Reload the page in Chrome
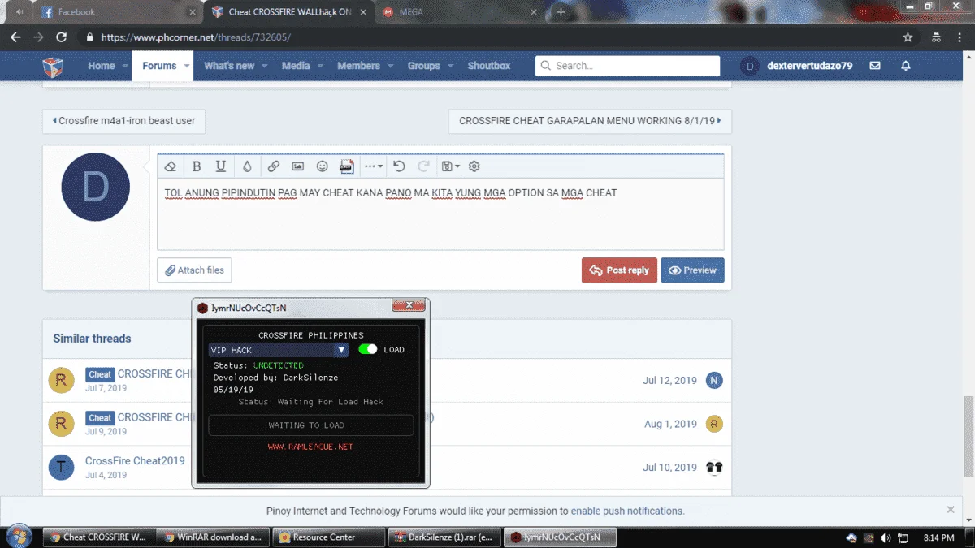Screen dimensions: 975x548 click(x=61, y=37)
